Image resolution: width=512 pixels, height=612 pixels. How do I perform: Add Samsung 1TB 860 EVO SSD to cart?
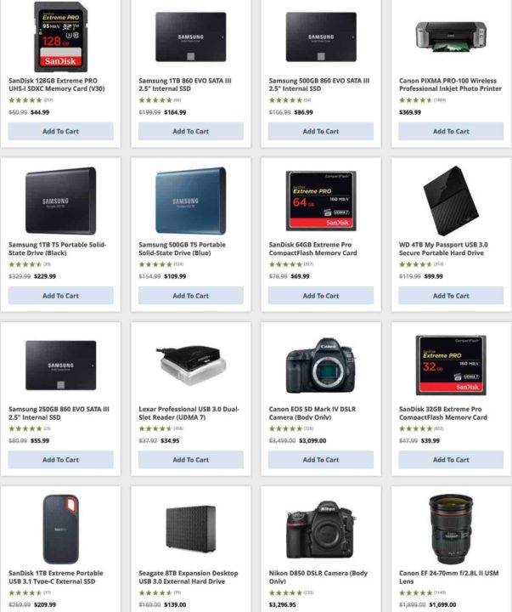[x=191, y=131]
